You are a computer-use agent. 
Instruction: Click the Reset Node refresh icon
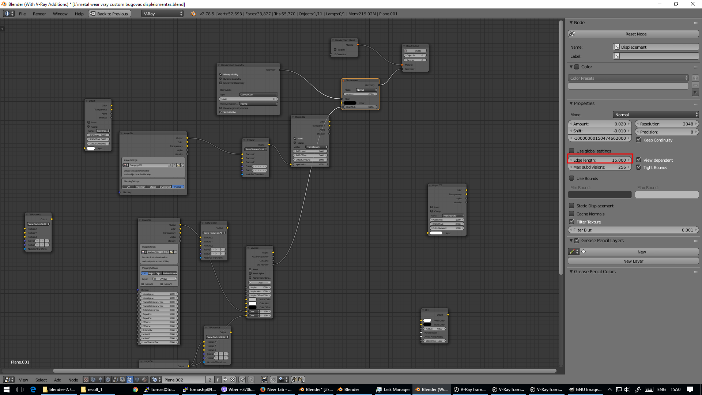[x=572, y=34]
